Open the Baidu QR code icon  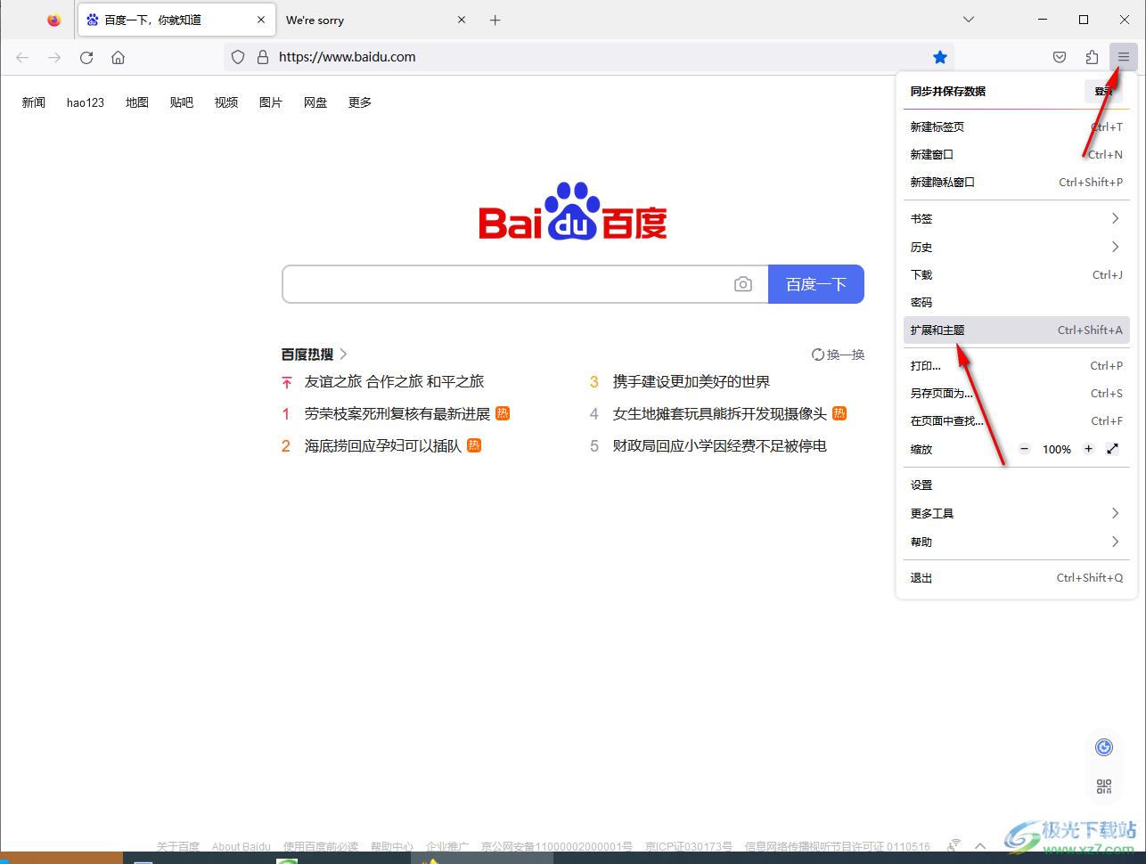pyautogui.click(x=1104, y=786)
